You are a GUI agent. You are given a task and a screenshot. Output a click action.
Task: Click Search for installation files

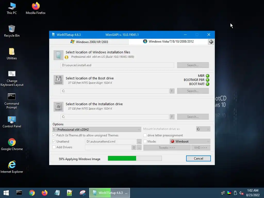pyautogui.click(x=193, y=65)
